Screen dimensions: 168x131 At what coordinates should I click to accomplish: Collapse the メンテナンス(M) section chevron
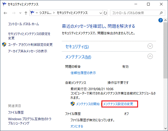point(150,56)
